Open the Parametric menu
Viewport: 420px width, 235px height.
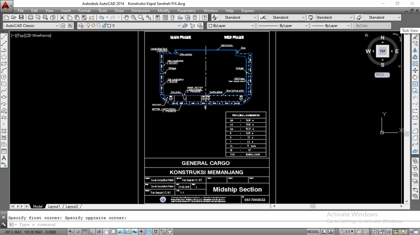(186, 10)
